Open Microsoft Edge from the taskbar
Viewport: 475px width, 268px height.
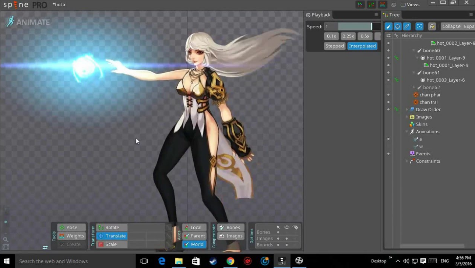tap(162, 261)
